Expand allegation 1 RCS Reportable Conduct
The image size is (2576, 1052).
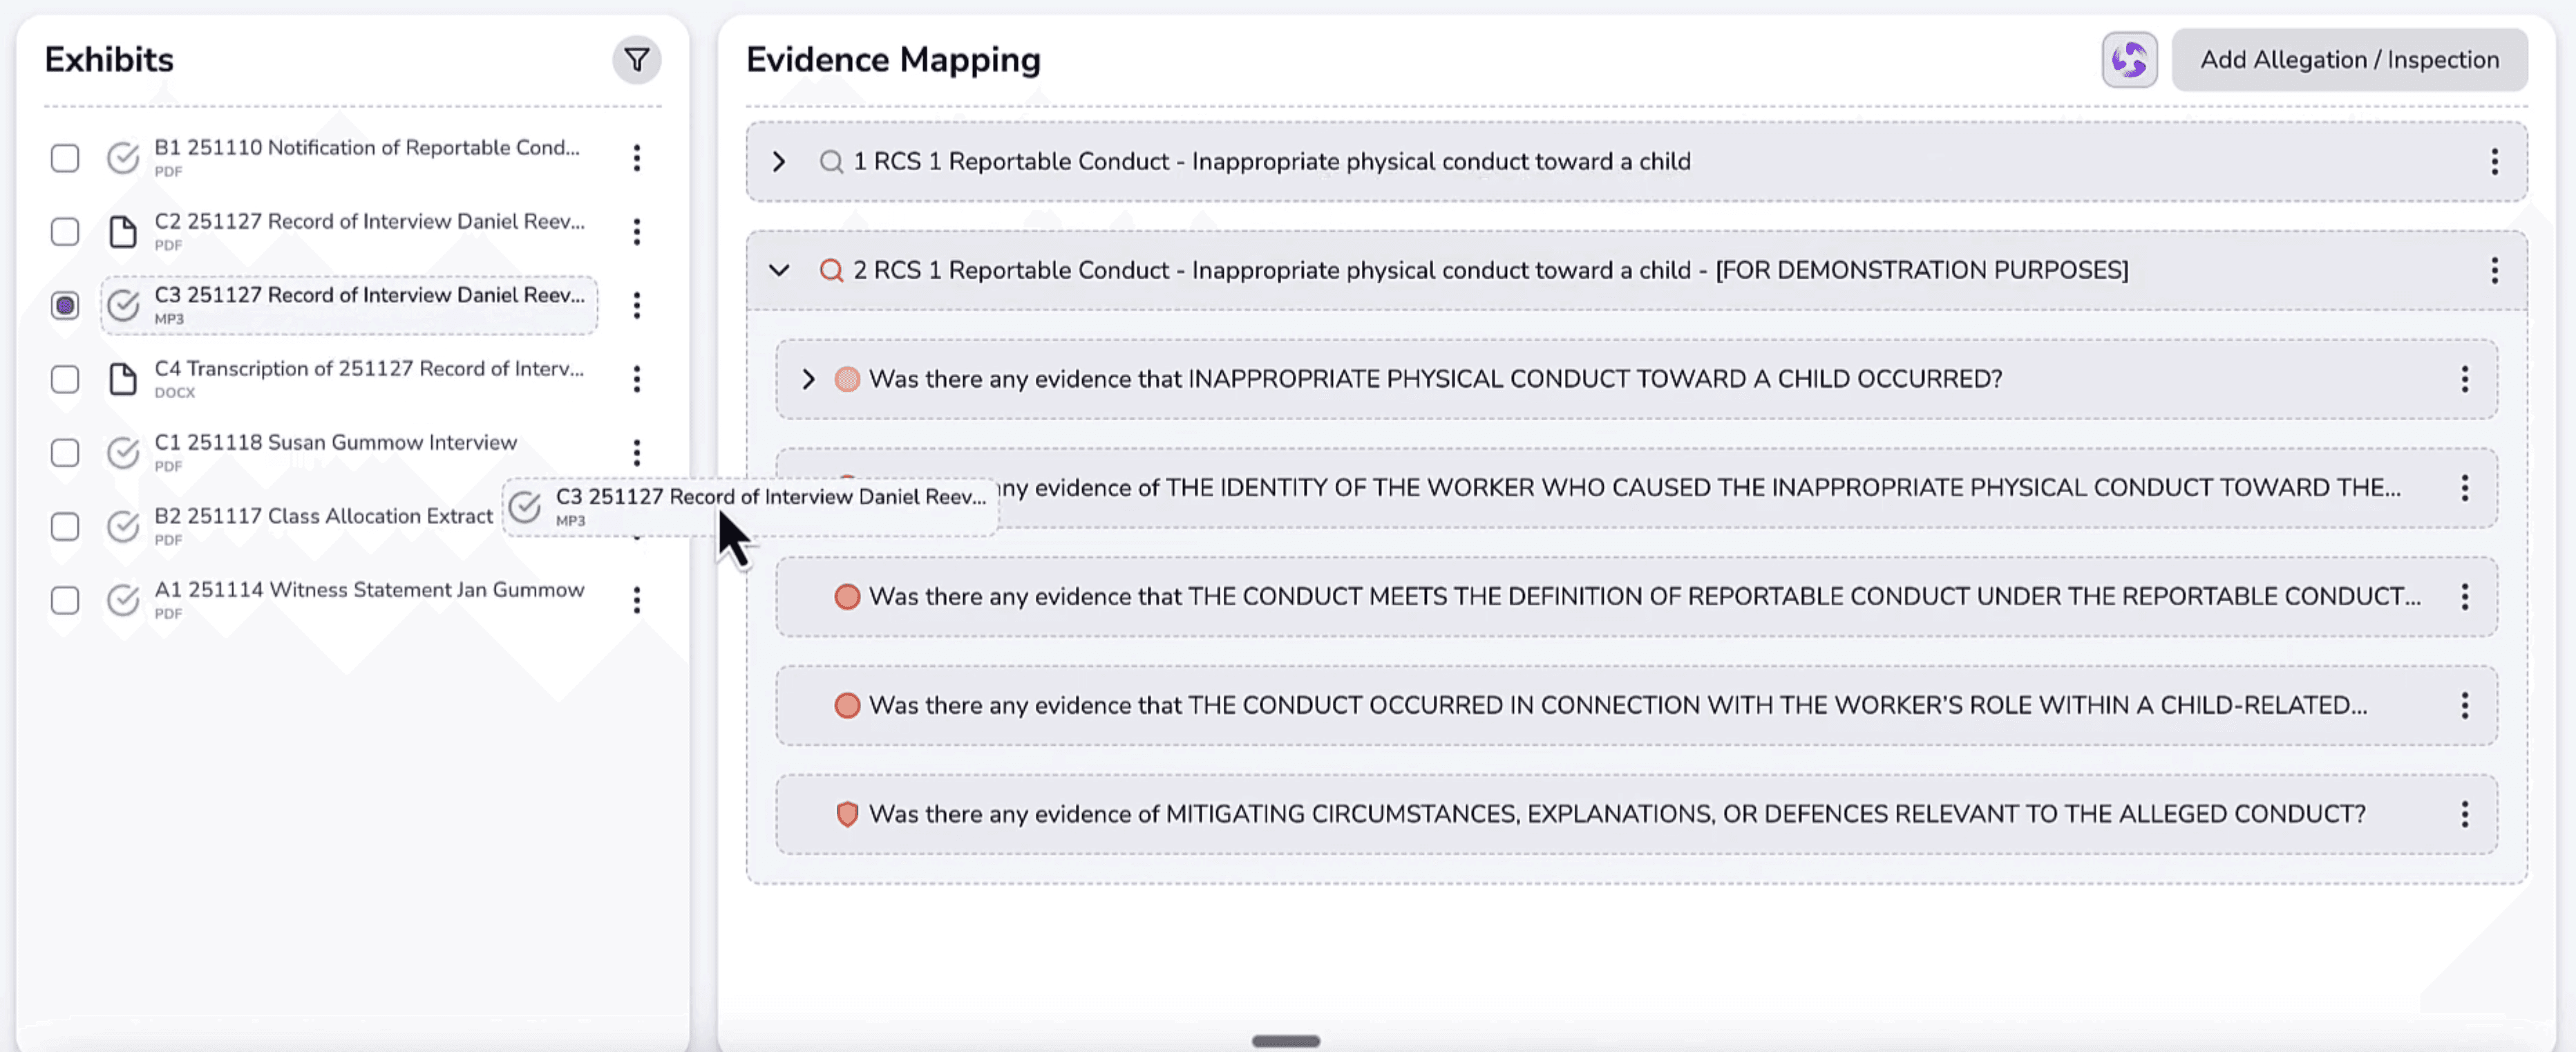click(x=779, y=162)
